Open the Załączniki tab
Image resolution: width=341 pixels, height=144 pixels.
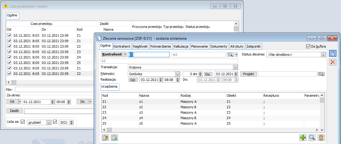click(x=254, y=46)
